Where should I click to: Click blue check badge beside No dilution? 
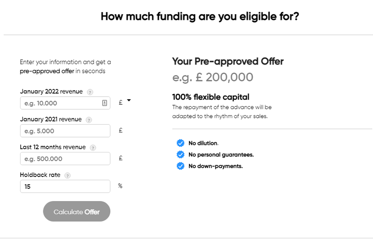click(x=181, y=143)
